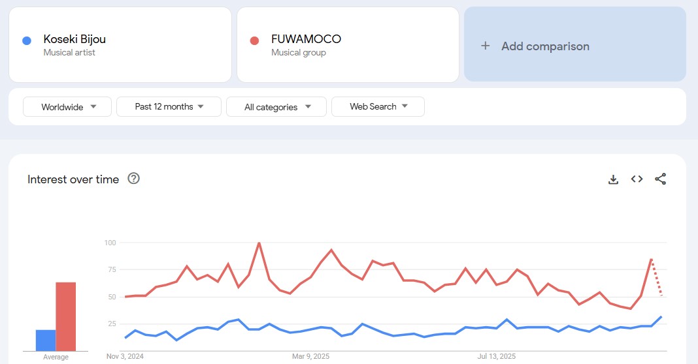Click the red FUWAMOCO average bar
This screenshot has width=698, height=364.
[x=66, y=316]
